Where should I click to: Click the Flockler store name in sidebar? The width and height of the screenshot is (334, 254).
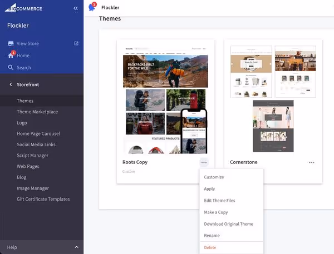tap(18, 26)
